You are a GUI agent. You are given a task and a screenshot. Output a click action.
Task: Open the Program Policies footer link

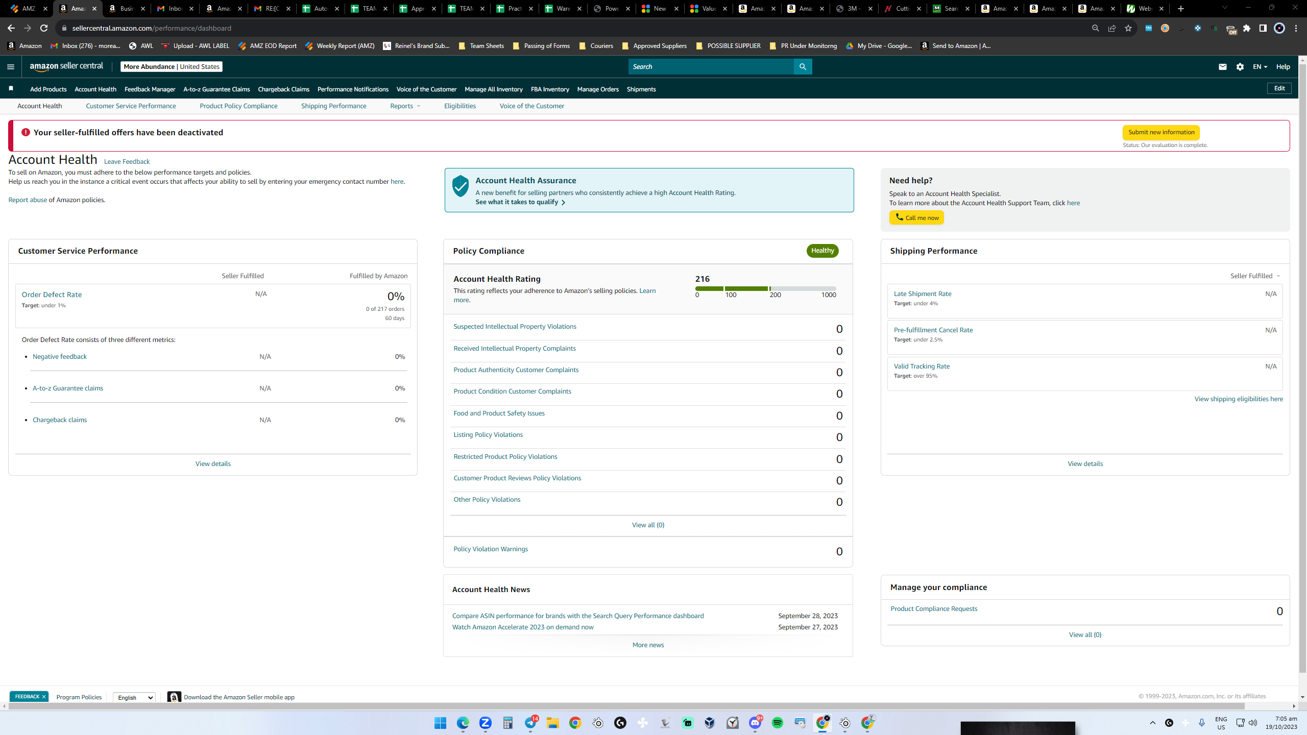[x=79, y=697]
